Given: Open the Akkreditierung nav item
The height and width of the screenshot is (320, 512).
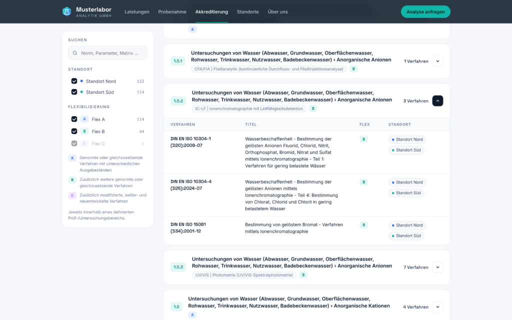Looking at the screenshot, I should pos(211,12).
